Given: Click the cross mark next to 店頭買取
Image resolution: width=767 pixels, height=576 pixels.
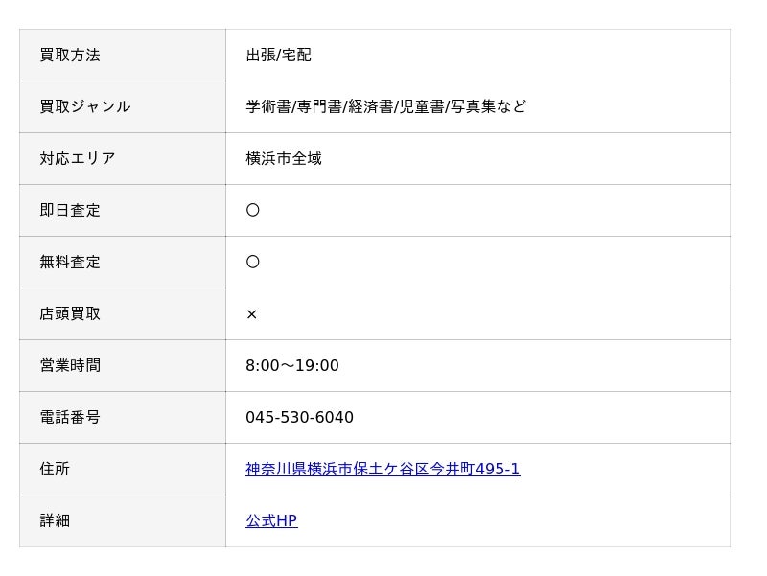Looking at the screenshot, I should click(x=252, y=314).
